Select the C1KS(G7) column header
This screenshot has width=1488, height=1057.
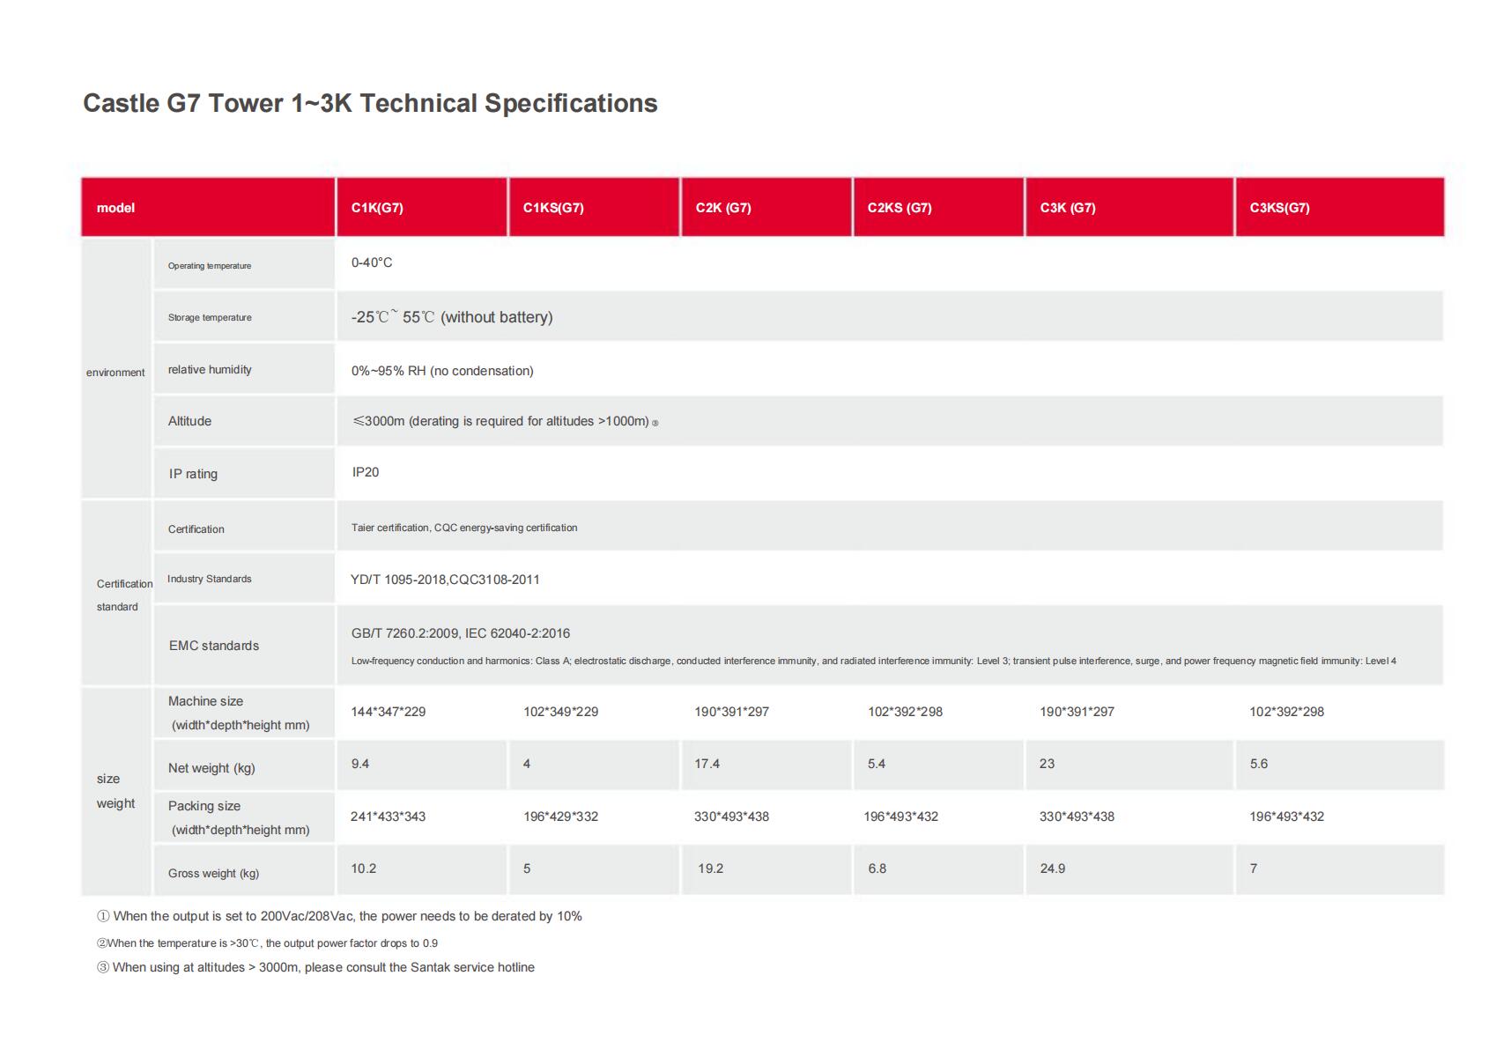click(x=553, y=208)
